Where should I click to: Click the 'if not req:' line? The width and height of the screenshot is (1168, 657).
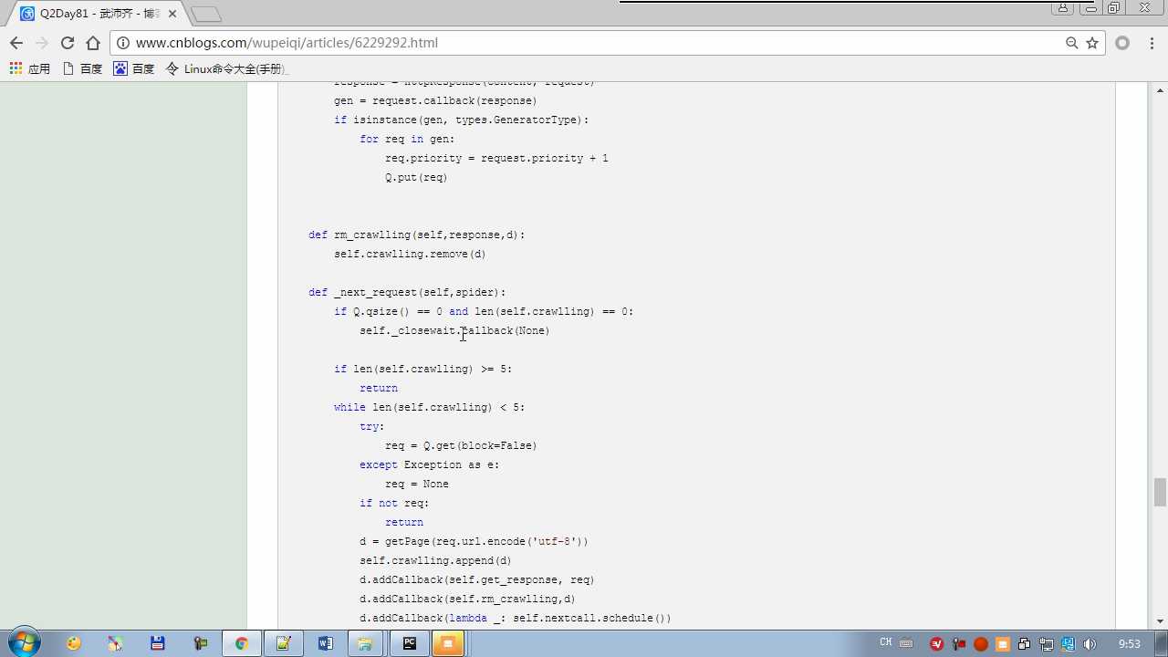click(x=394, y=504)
